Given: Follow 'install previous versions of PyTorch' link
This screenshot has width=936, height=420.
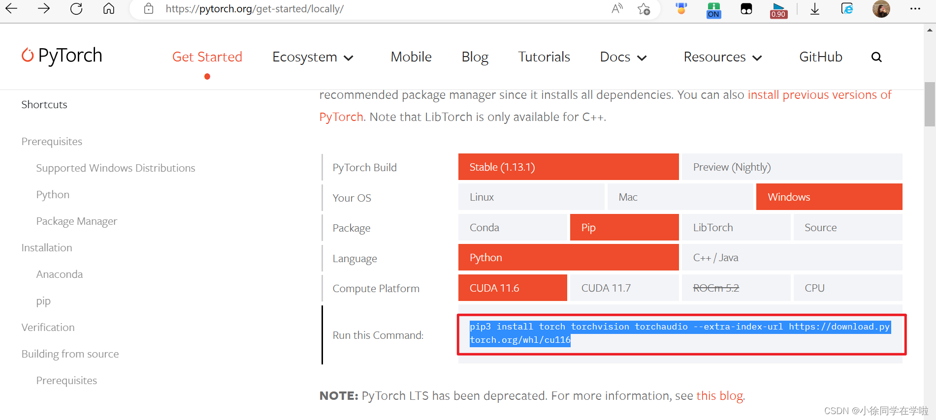Looking at the screenshot, I should coord(819,95).
